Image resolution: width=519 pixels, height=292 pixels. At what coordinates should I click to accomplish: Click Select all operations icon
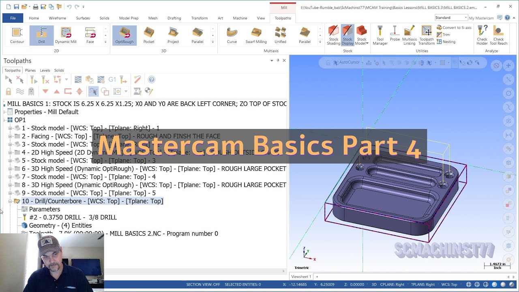[x=9, y=79]
